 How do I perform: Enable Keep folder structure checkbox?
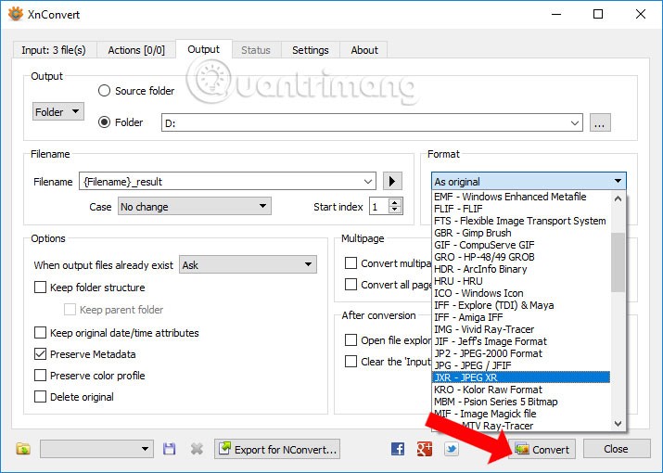point(41,288)
